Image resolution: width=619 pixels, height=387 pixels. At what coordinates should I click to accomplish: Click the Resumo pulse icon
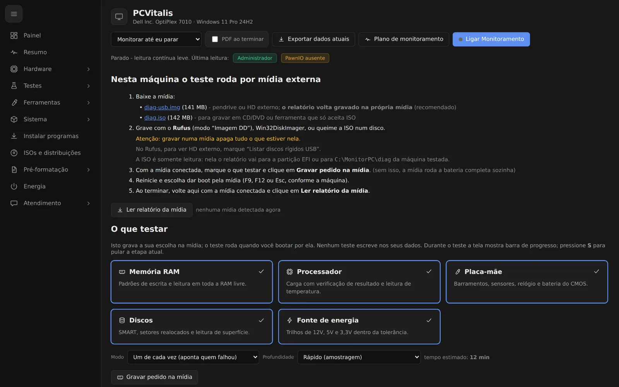(14, 52)
